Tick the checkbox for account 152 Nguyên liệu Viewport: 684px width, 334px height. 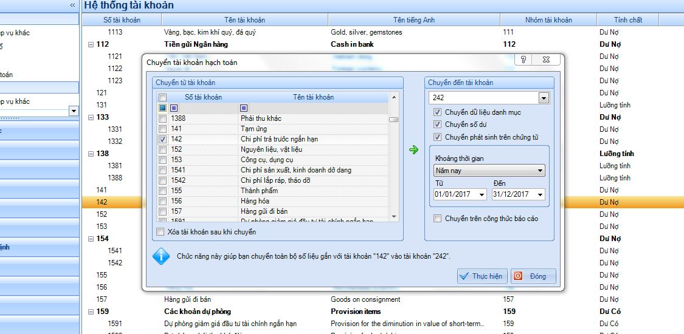(x=162, y=149)
